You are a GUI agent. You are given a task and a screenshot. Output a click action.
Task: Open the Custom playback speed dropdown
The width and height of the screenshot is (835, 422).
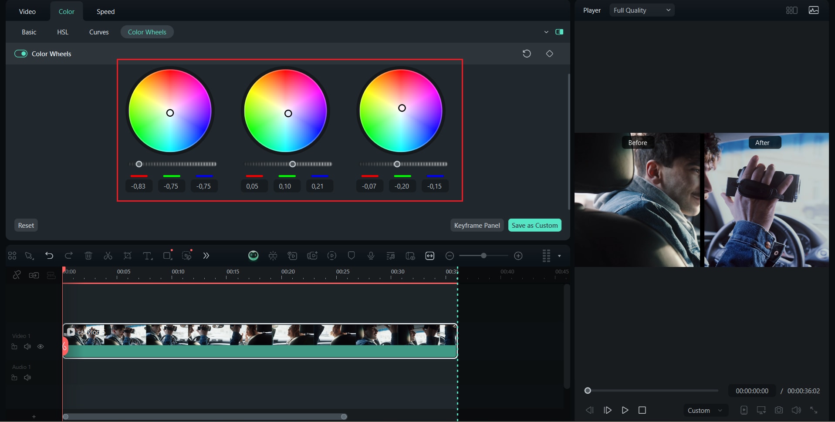coord(705,410)
